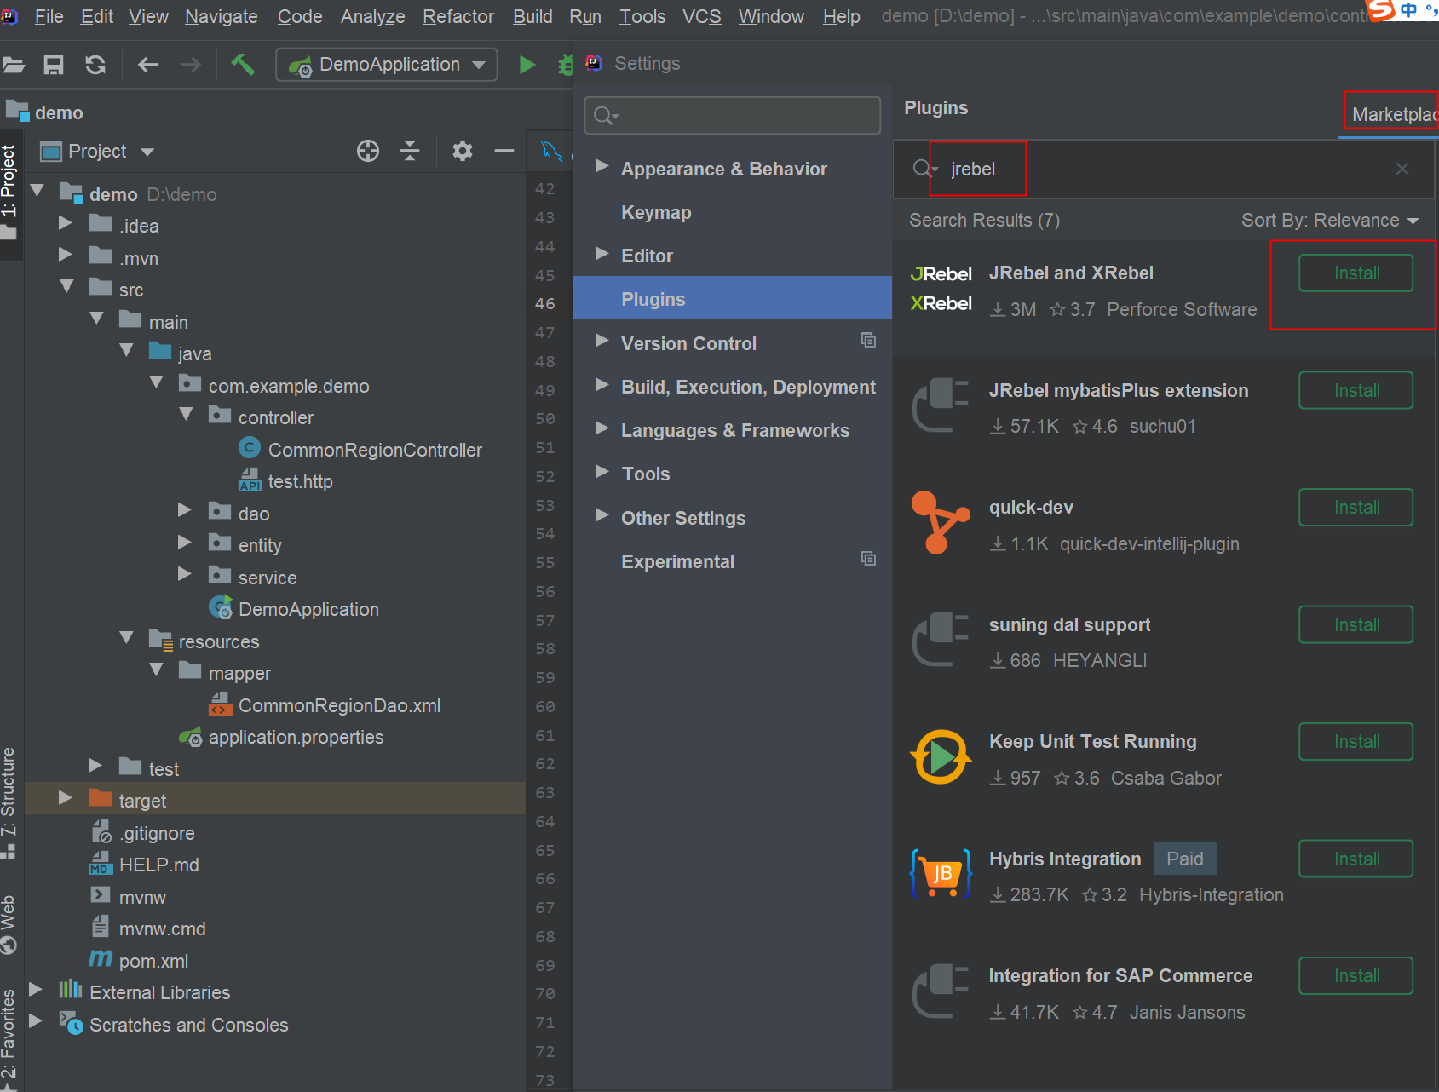Image resolution: width=1439 pixels, height=1092 pixels.
Task: Build project with the hammer icon
Action: point(244,64)
